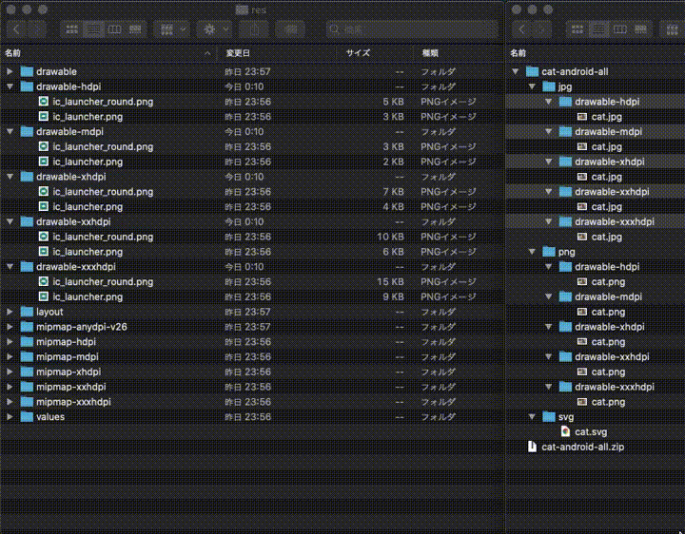Viewport: 685px width, 534px height.
Task: Expand the drawable folder in res window
Action: click(10, 71)
